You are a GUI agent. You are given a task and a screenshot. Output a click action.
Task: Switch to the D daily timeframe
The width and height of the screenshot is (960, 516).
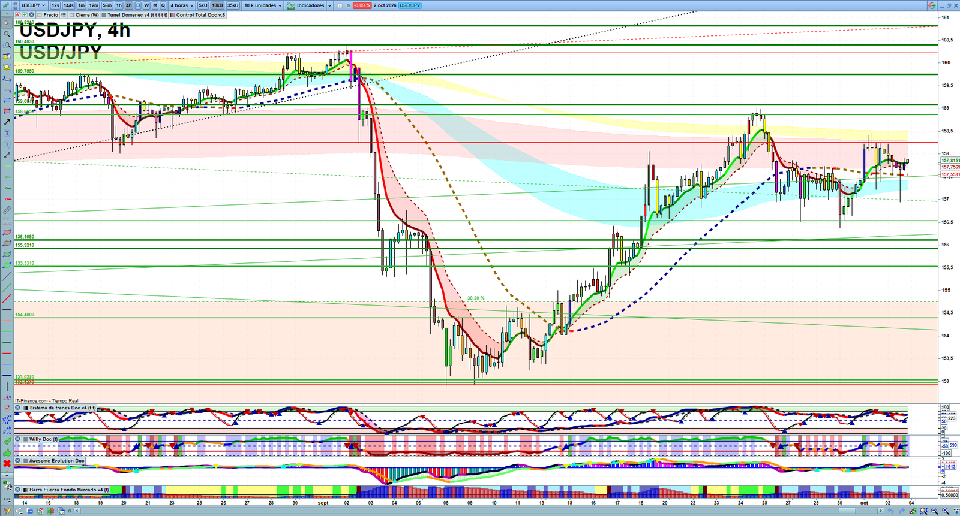coord(137,5)
